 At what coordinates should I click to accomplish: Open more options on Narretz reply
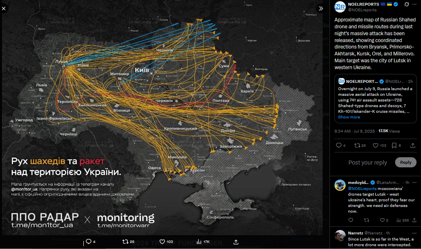pos(414,233)
